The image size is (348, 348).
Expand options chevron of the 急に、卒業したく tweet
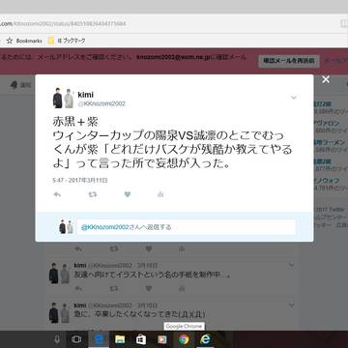(291, 305)
